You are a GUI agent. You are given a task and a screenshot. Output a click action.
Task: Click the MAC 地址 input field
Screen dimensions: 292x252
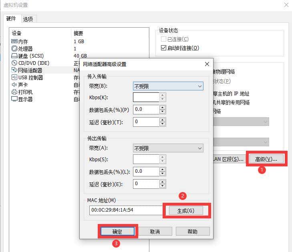coord(126,210)
